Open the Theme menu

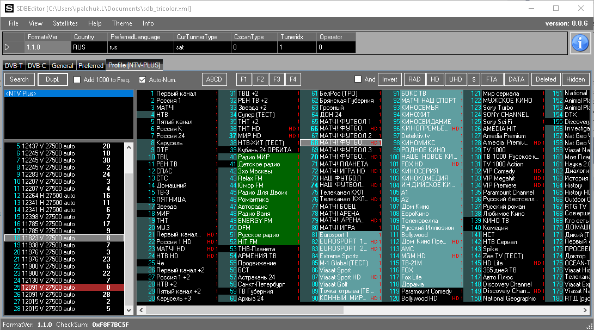122,23
